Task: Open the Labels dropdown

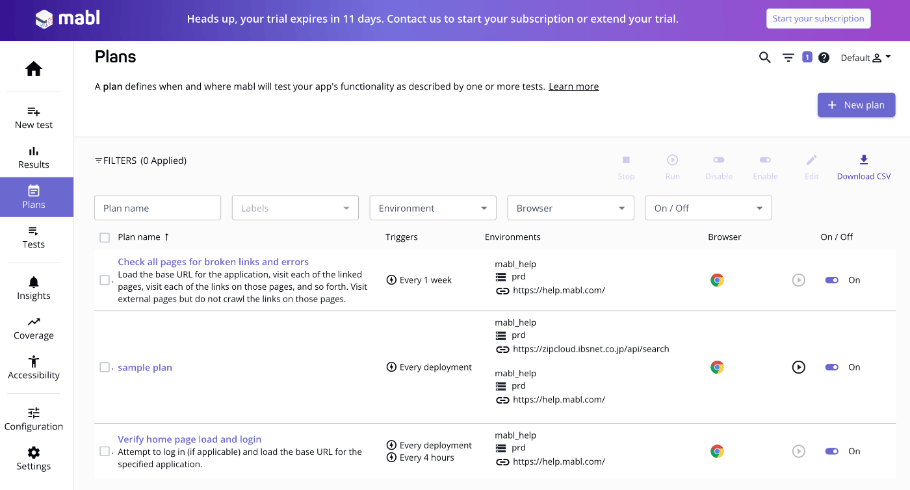Action: 295,208
